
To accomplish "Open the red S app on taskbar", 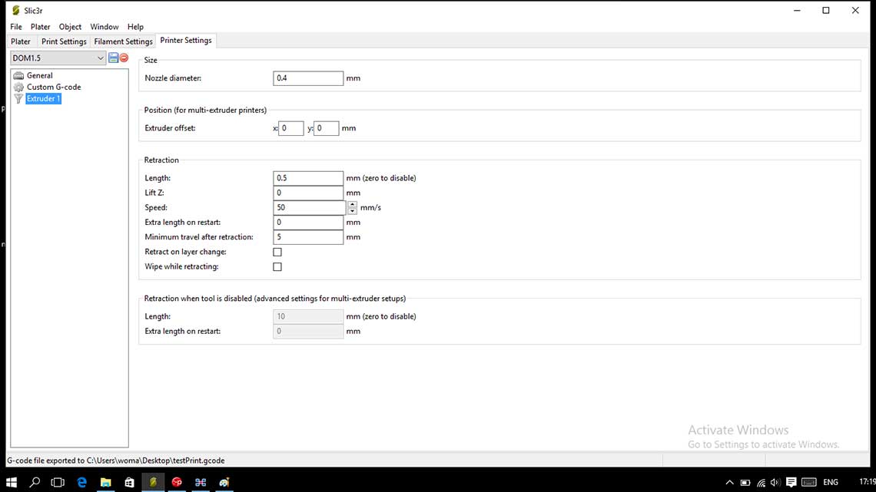I will coord(177,483).
